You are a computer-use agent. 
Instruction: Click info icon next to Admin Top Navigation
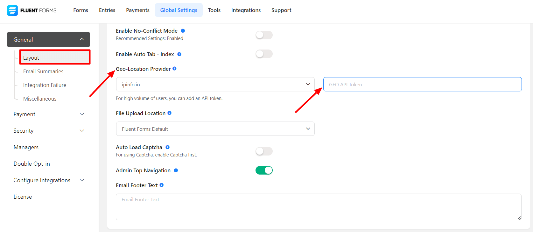pos(176,170)
